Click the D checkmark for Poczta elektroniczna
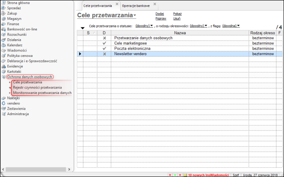Viewport: 284px width, 177px height. click(x=104, y=48)
